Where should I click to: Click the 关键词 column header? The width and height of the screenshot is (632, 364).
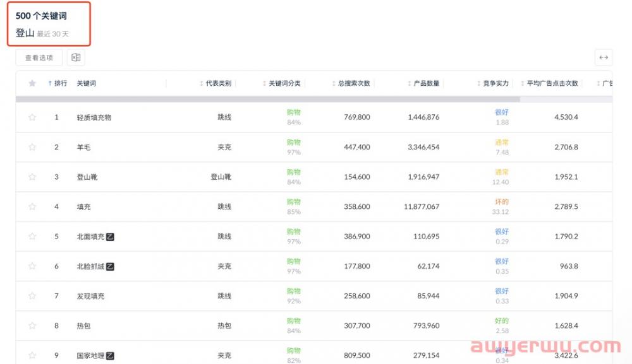coord(87,83)
